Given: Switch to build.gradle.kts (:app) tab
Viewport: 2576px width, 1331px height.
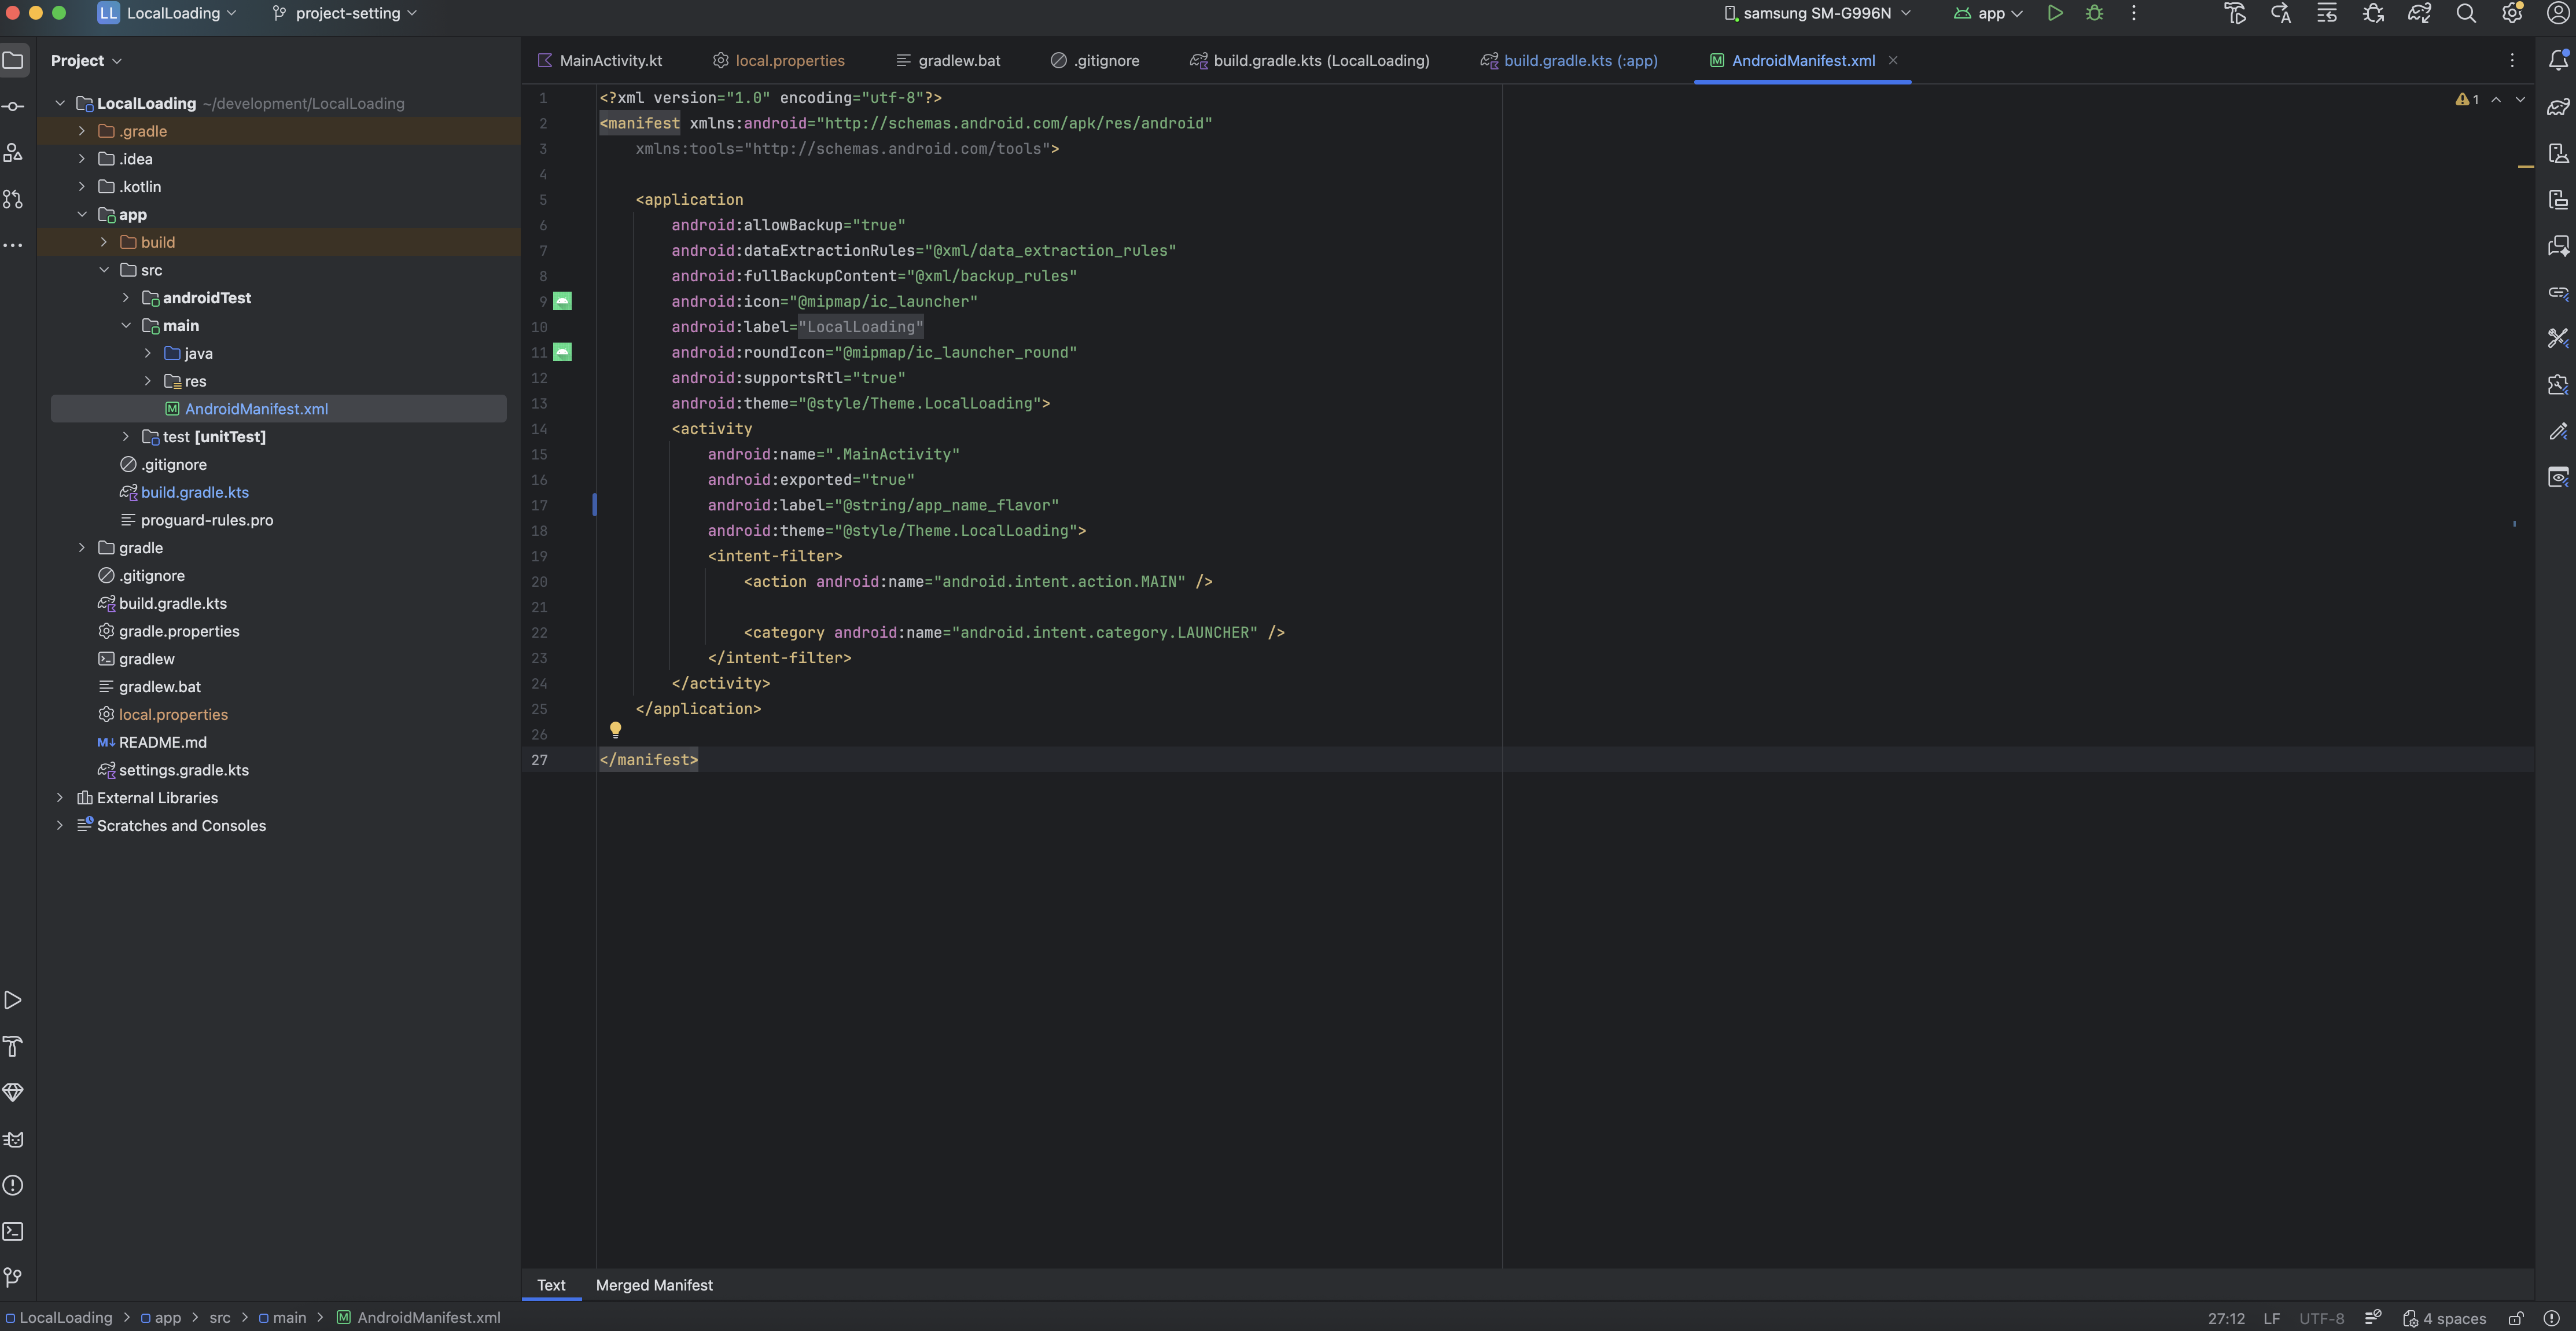Looking at the screenshot, I should coord(1569,60).
